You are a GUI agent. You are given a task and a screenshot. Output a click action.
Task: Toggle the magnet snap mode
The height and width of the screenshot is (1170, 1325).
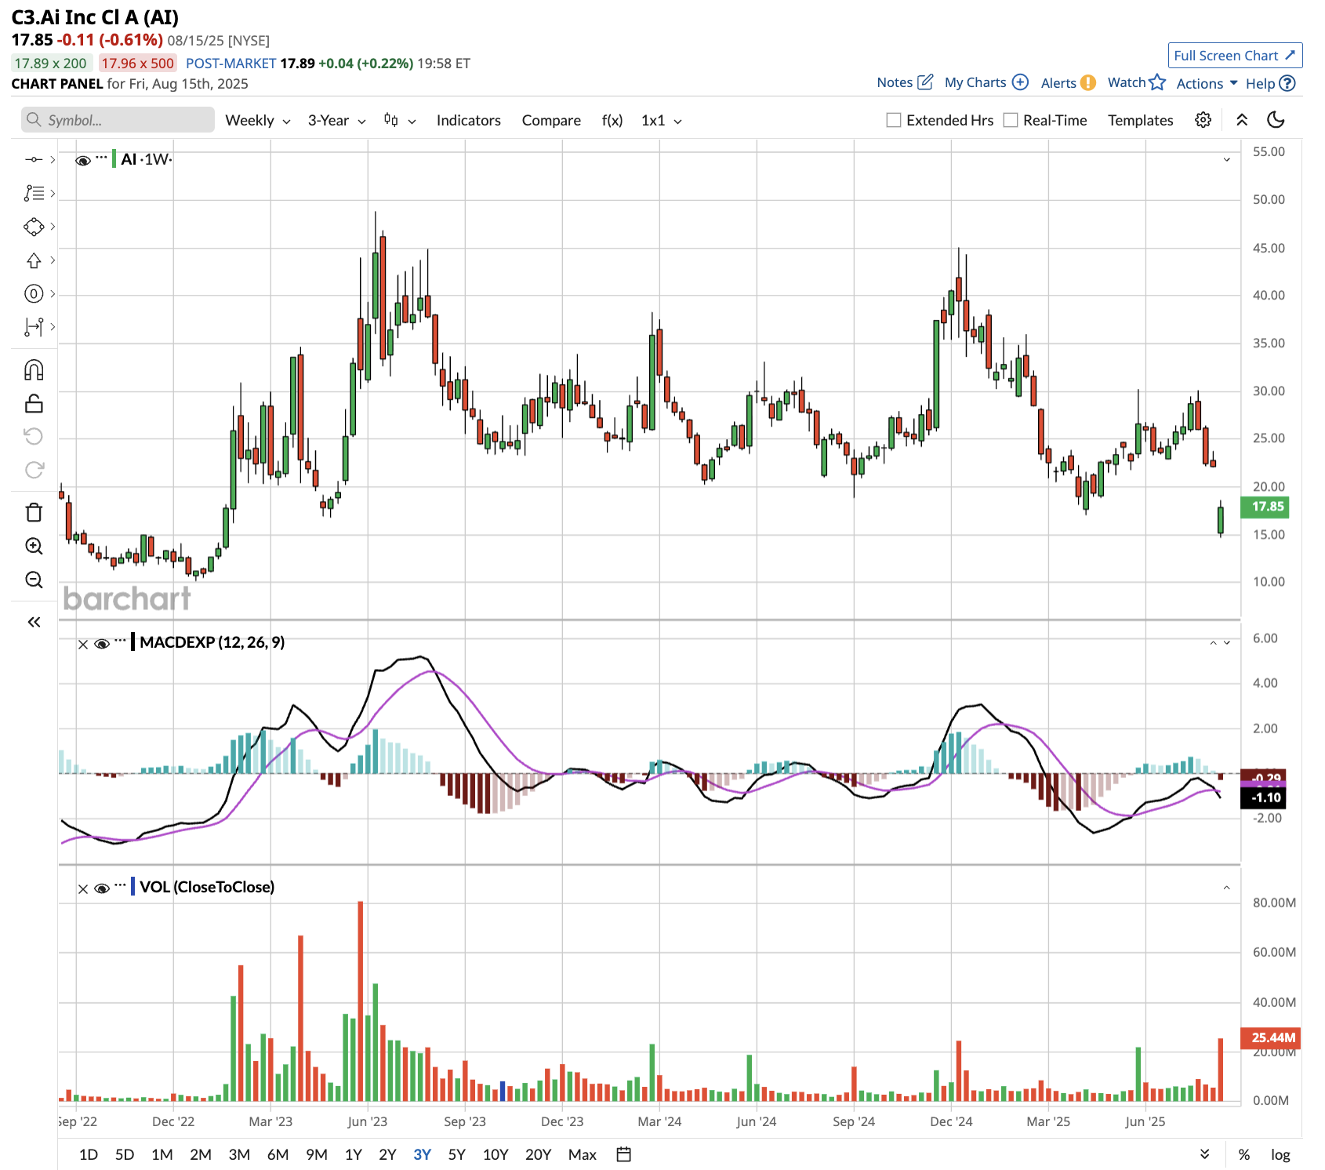click(x=34, y=369)
